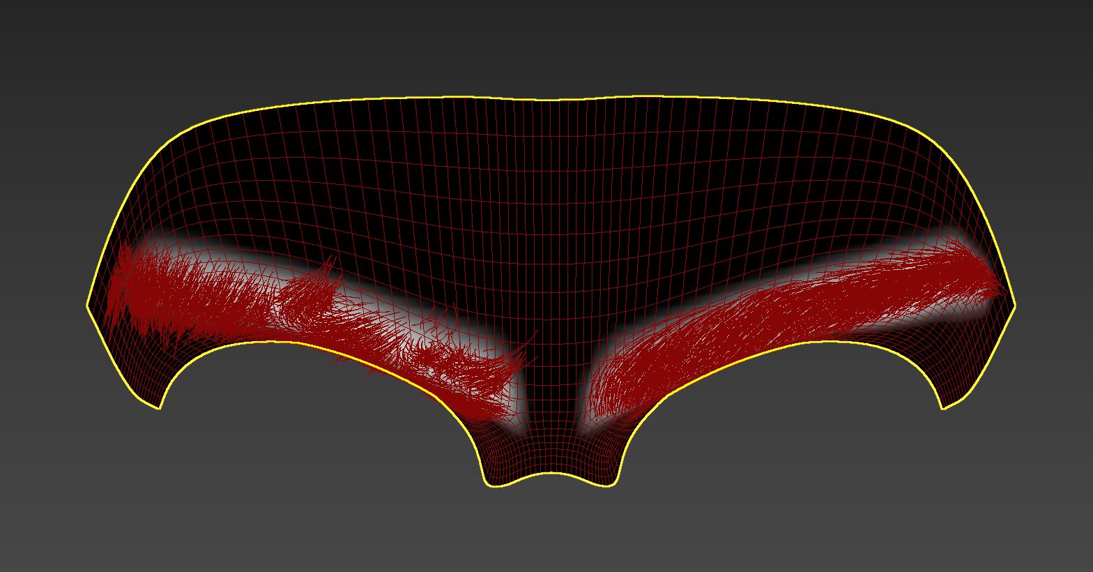Click the bottom-right pointed tip of the mesh
1093x572 pixels.
click(x=943, y=408)
